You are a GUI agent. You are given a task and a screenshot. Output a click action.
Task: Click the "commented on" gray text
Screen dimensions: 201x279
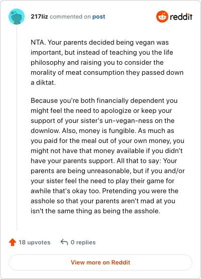point(70,17)
